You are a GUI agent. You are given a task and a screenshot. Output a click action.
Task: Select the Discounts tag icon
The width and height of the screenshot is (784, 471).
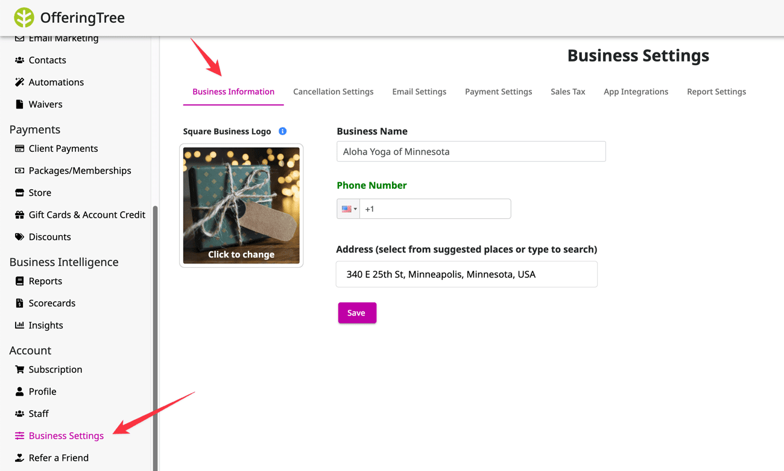[19, 237]
